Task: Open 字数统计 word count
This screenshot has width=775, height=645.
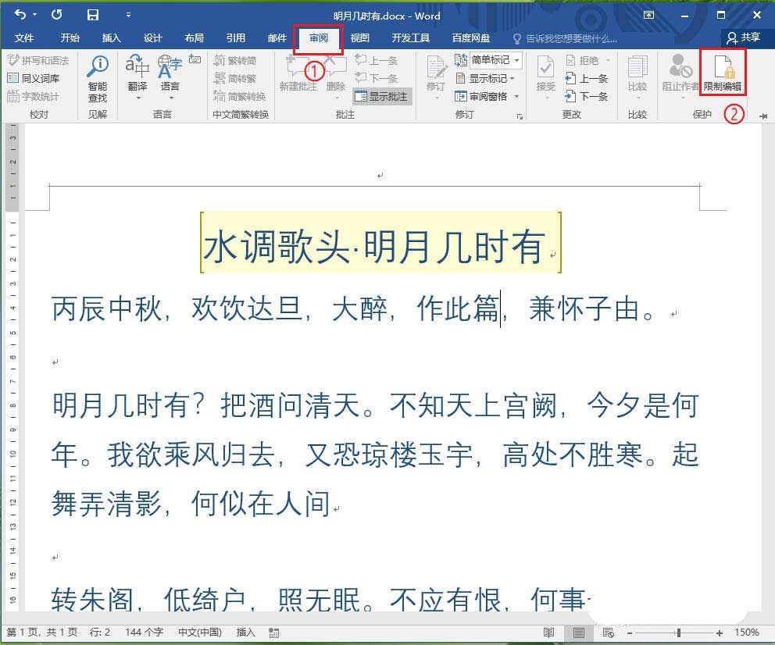Action: [34, 96]
